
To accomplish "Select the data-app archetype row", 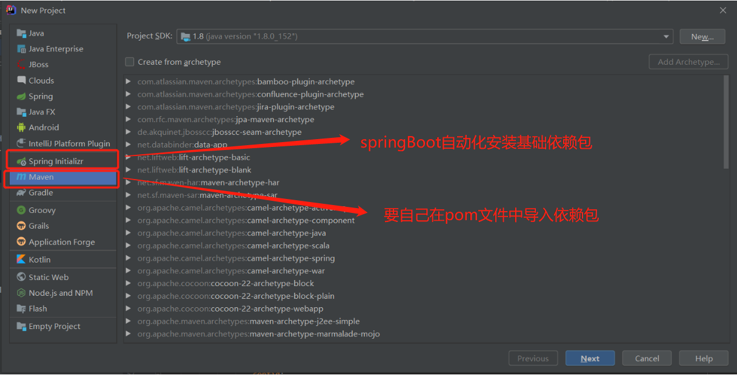I will (182, 145).
